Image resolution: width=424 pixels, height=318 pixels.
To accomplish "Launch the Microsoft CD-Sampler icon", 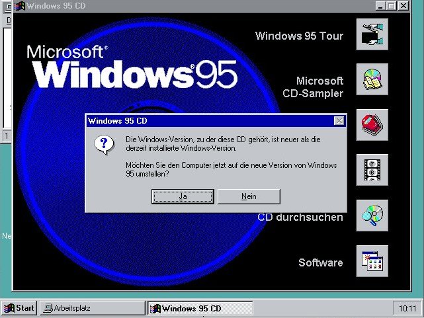I will click(372, 79).
